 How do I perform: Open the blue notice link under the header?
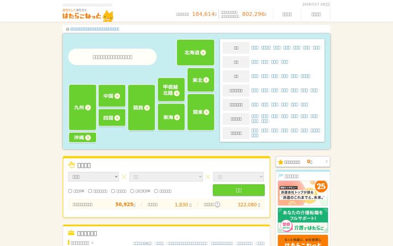(x=94, y=29)
